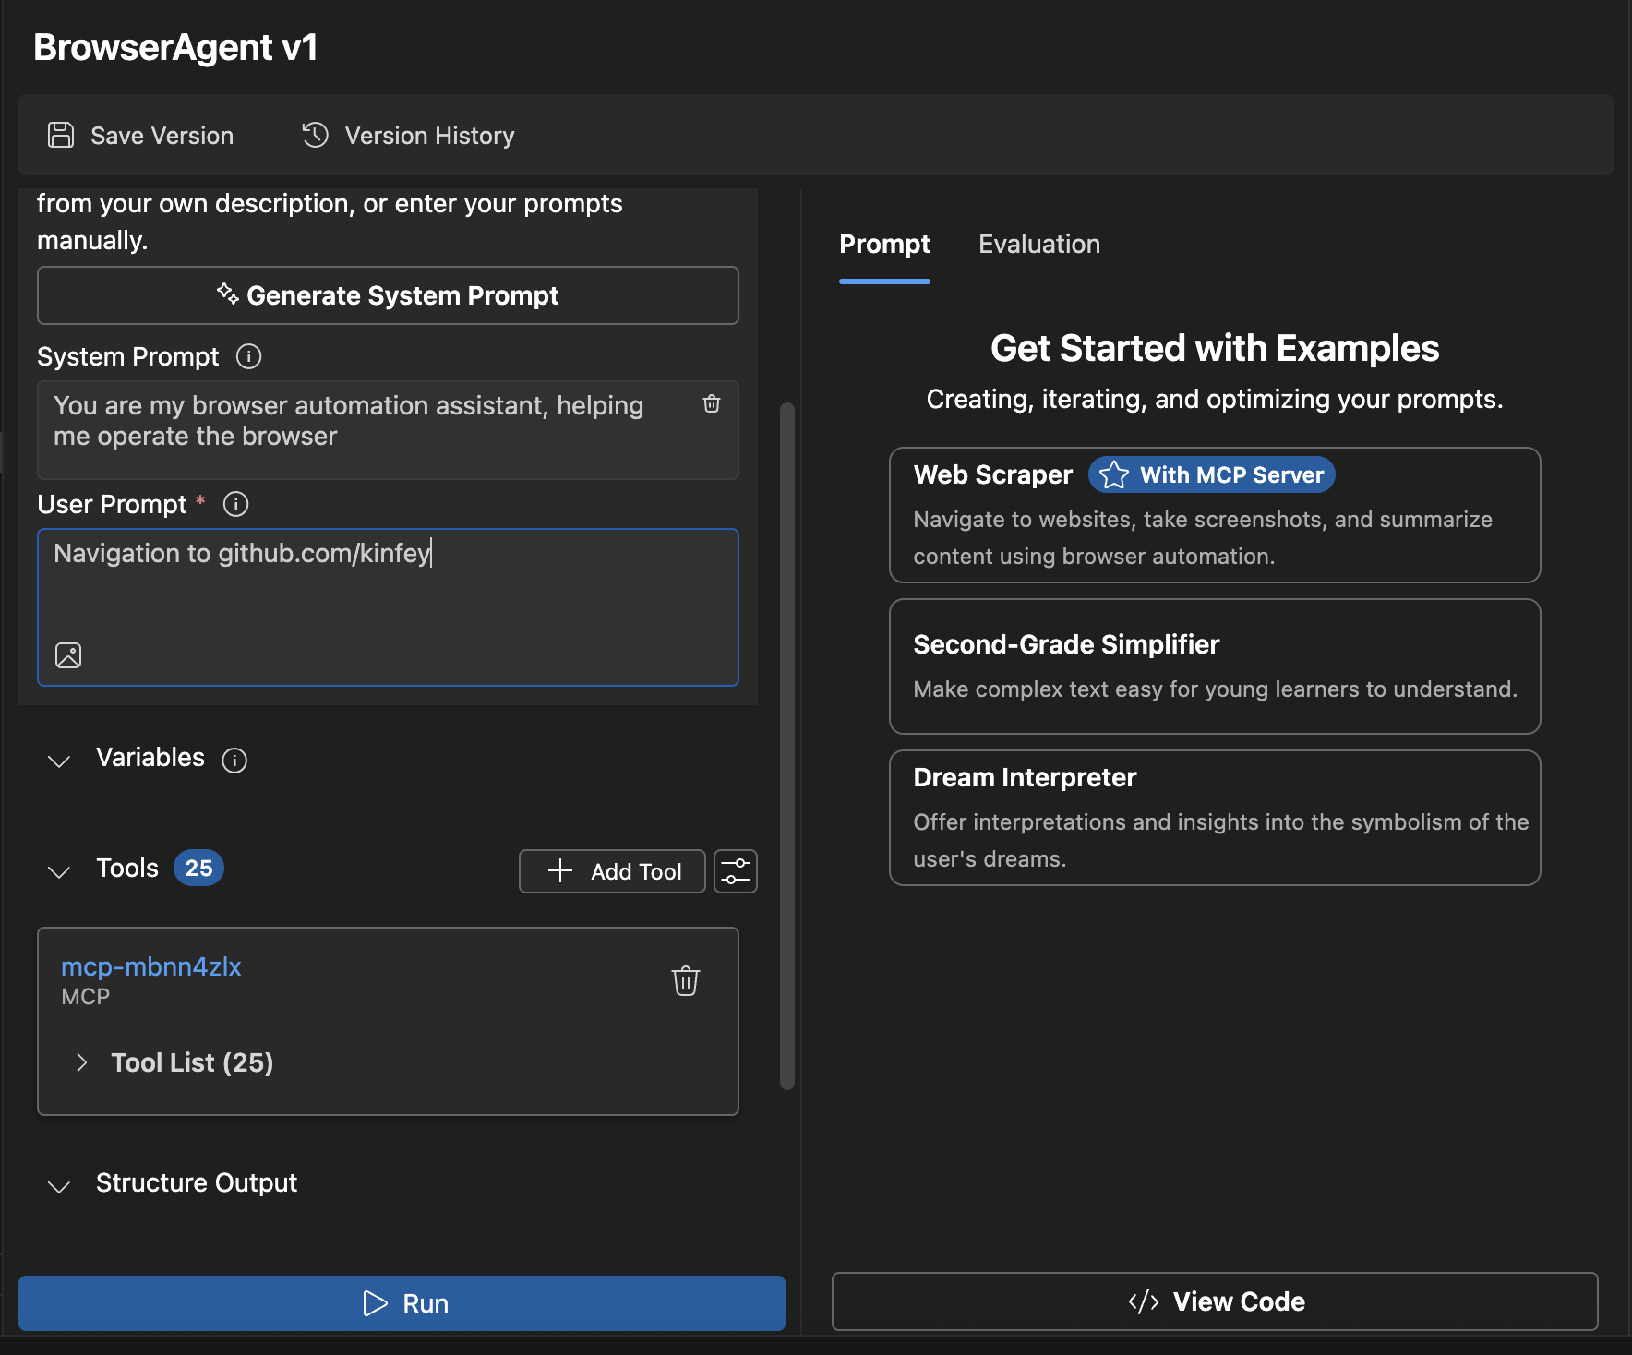Switch to the Evaluation tab
Screen dimensions: 1632x1355
point(1039,244)
